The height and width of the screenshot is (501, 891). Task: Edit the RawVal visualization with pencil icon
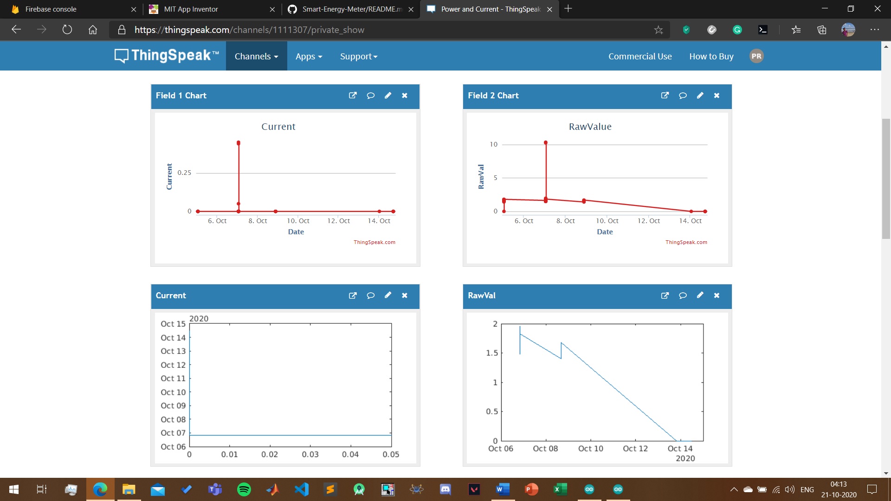click(x=700, y=295)
